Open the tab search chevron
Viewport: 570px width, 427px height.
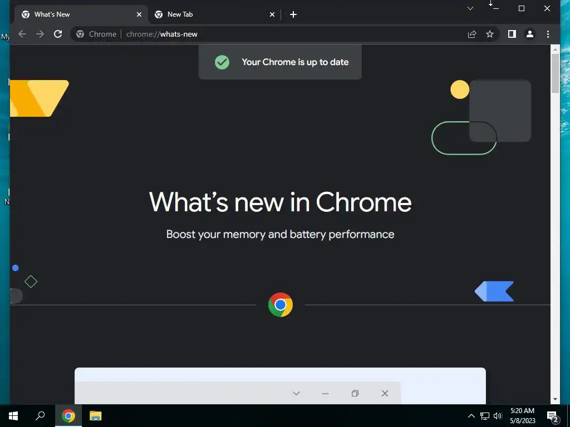470,8
